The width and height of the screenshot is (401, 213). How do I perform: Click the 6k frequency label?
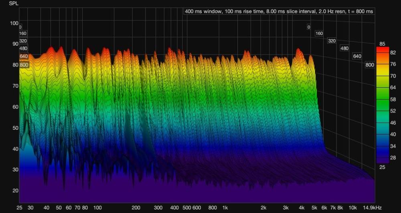[x=324, y=208]
